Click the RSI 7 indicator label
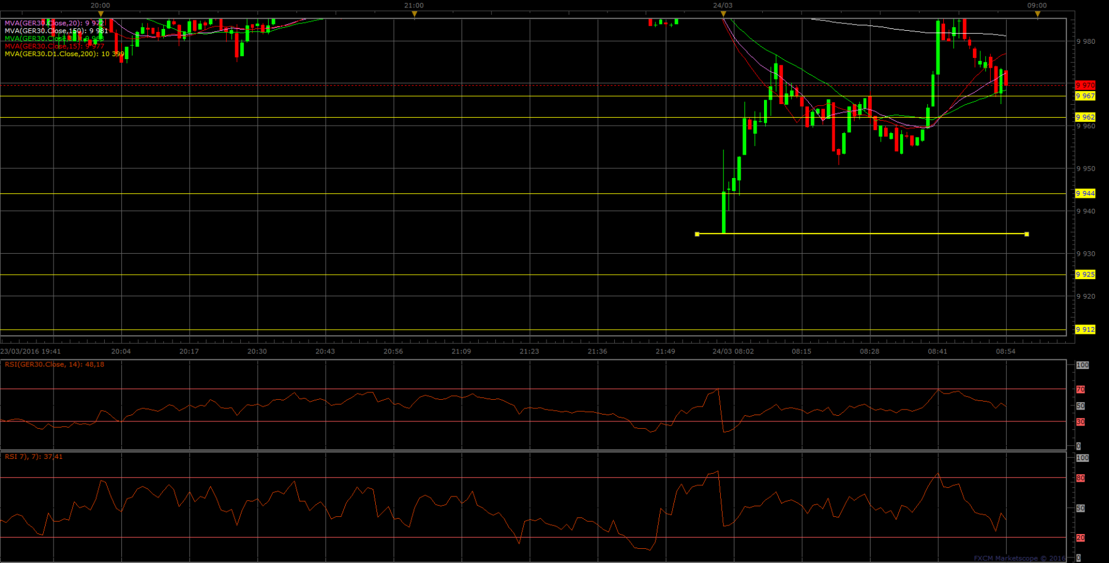 [33, 457]
